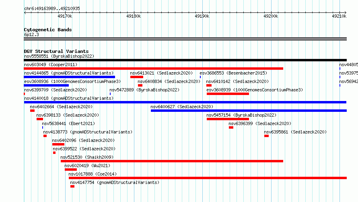Click the red nsv6402664 variant marker
358x202 pixels.
(33, 111)
